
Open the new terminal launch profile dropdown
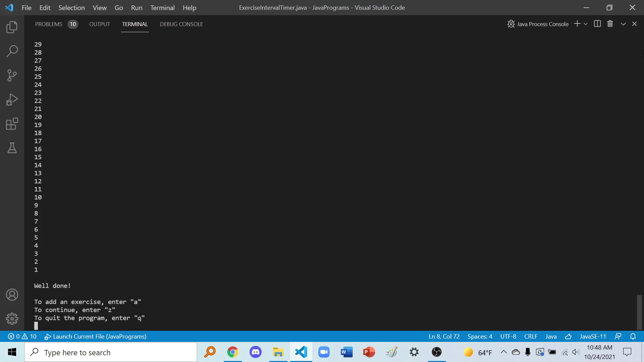(586, 24)
